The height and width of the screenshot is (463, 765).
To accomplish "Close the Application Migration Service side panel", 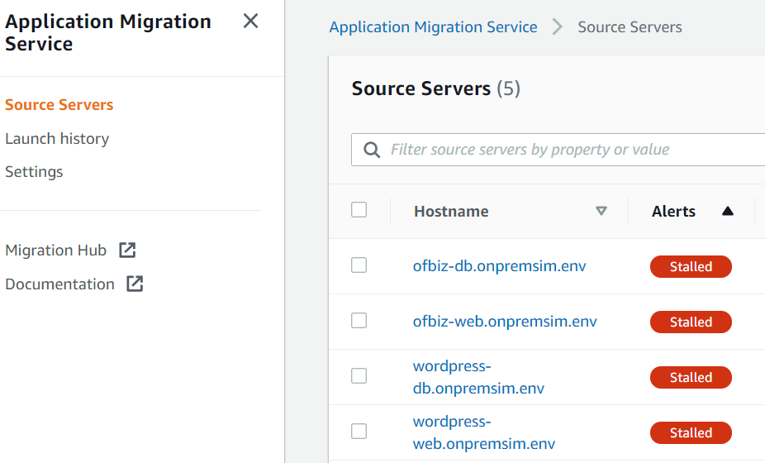I will pos(251,21).
